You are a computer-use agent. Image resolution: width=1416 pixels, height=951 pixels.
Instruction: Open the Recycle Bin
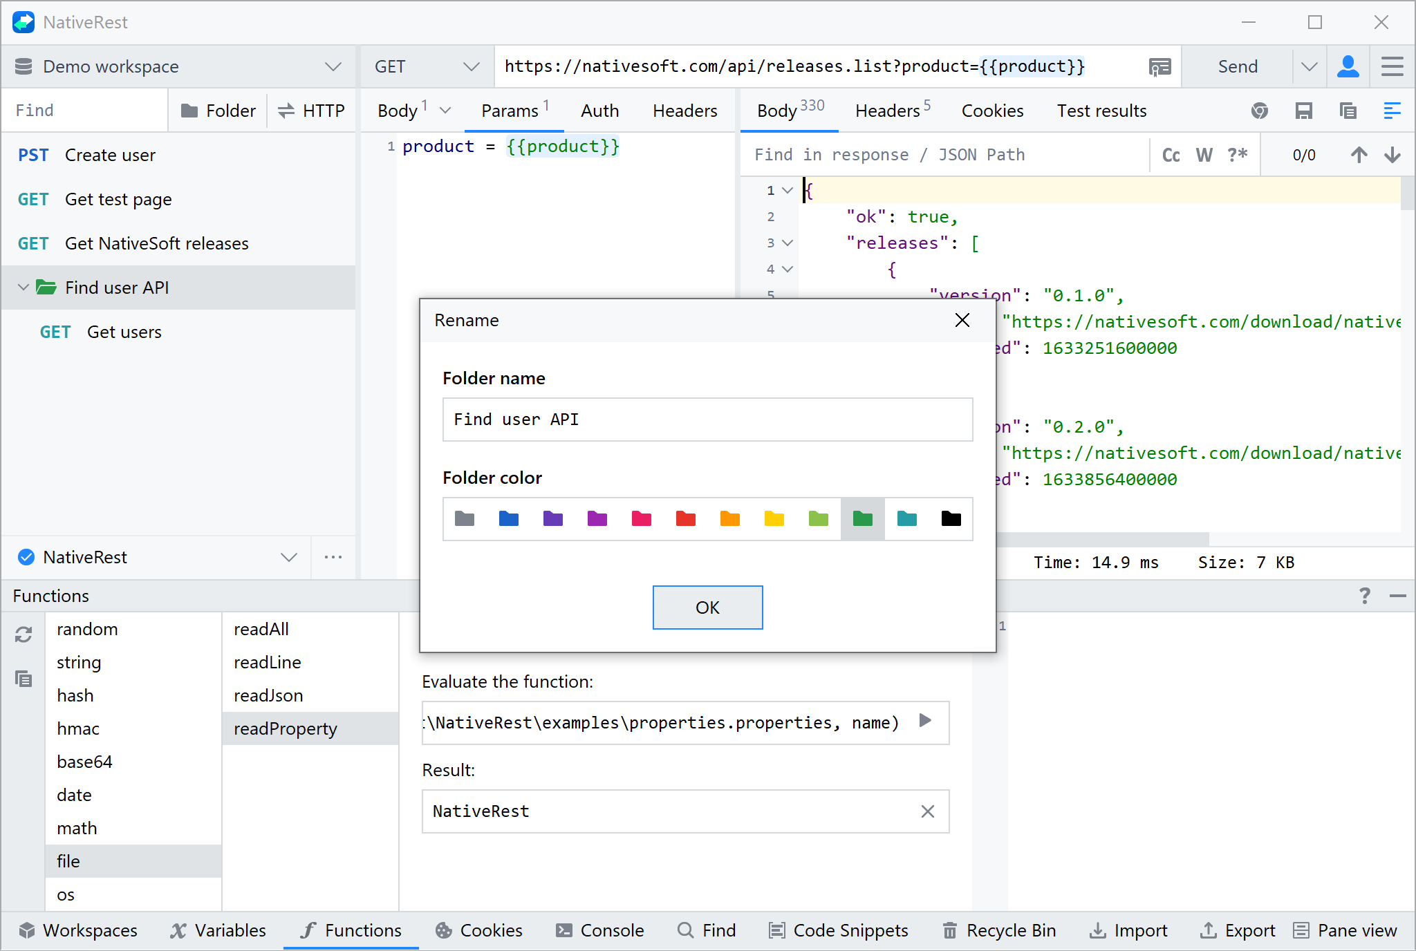(x=998, y=930)
